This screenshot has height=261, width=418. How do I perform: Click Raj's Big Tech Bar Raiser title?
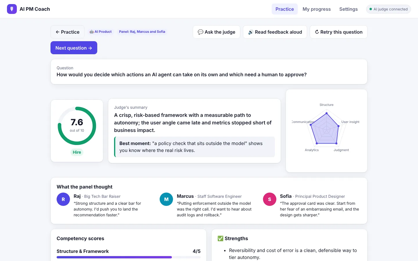click(102, 196)
